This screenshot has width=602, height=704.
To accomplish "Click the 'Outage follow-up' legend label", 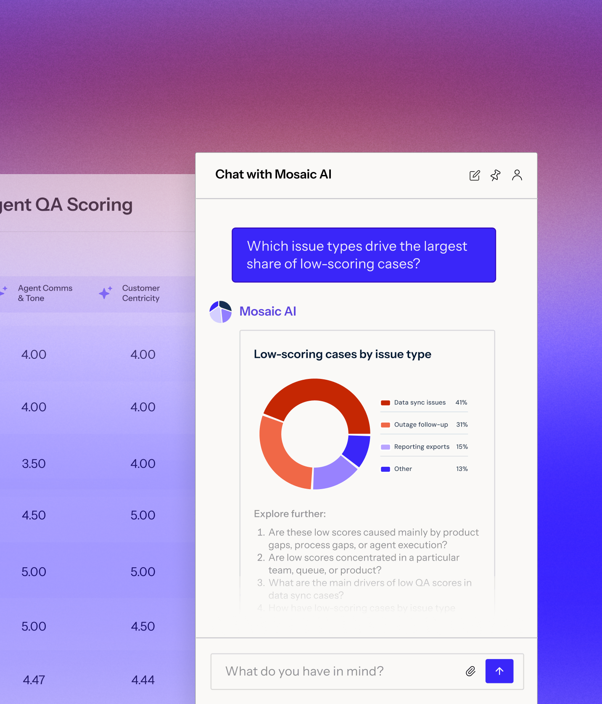I will (x=421, y=425).
